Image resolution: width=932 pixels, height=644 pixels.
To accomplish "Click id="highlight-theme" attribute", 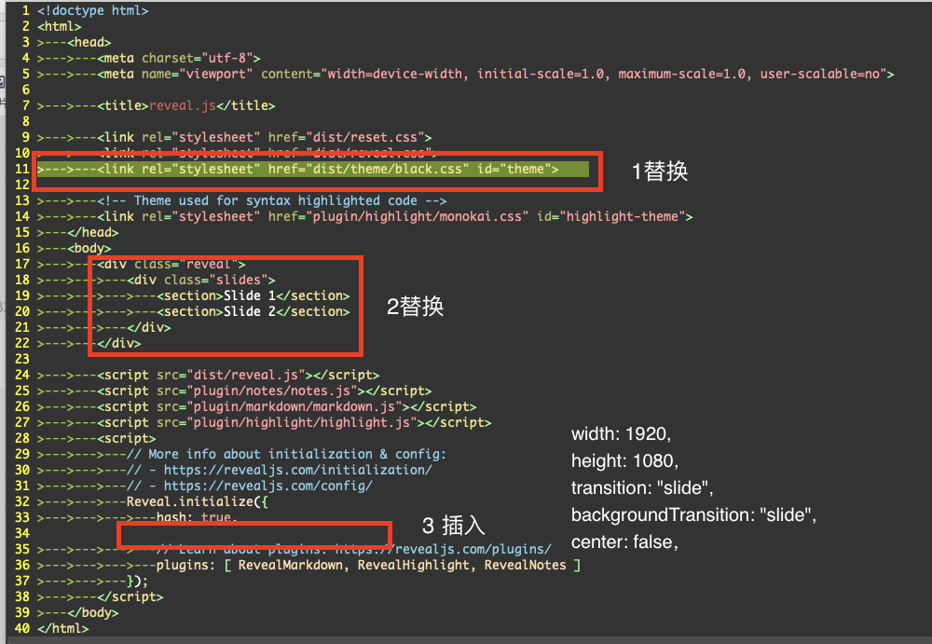I will 611,216.
